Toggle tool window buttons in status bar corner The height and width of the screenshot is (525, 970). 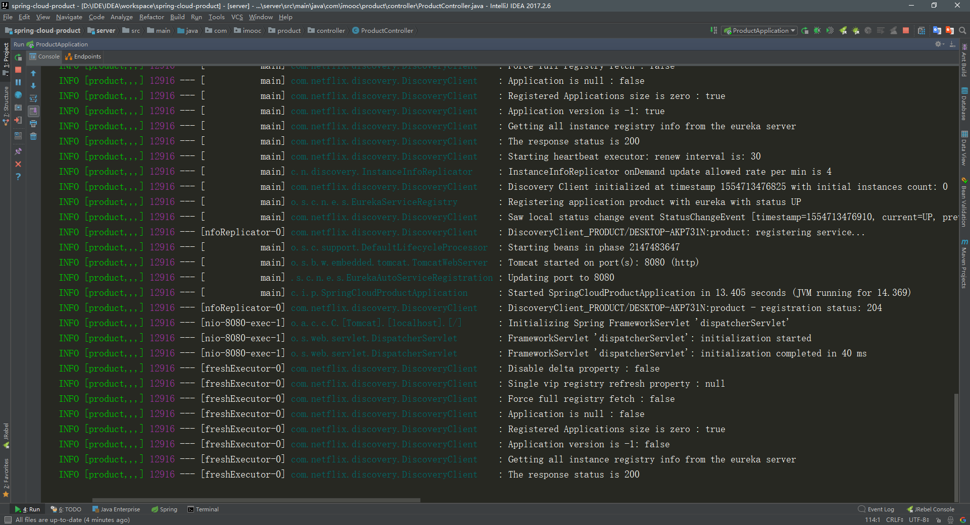pyautogui.click(x=8, y=519)
